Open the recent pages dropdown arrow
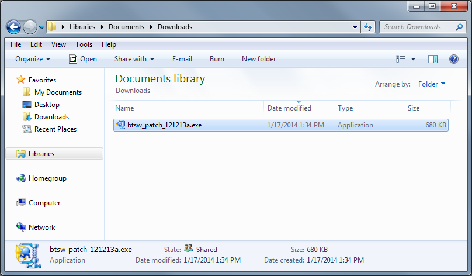 click(41, 27)
